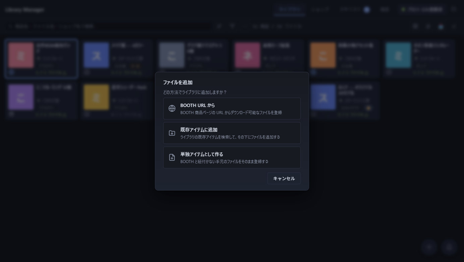Pick 単独アイテムとして作る option
Image resolution: width=464 pixels, height=262 pixels.
232,157
